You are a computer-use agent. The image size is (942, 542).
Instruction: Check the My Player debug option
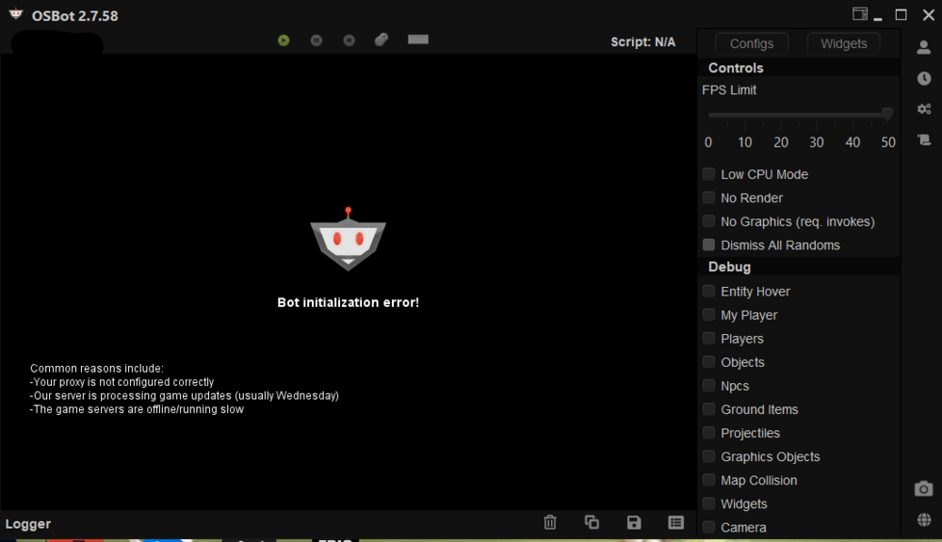coord(709,314)
